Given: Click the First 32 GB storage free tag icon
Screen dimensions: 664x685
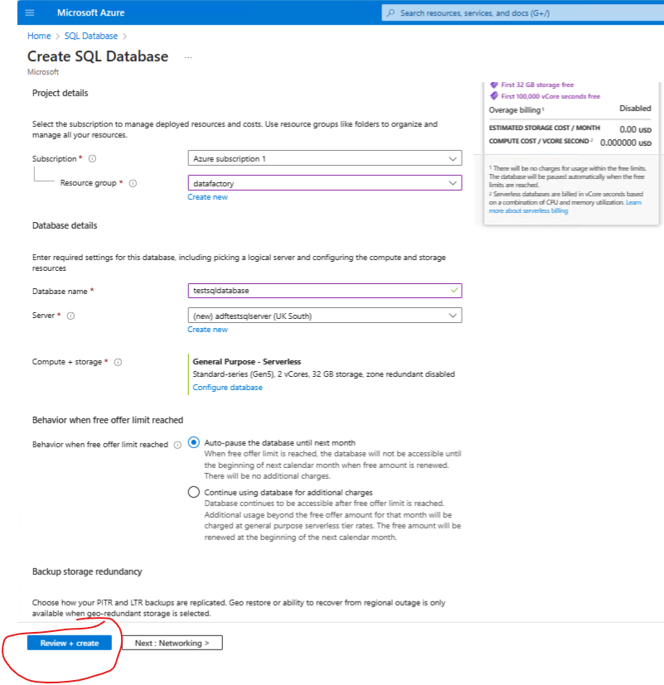Looking at the screenshot, I should pyautogui.click(x=494, y=84).
